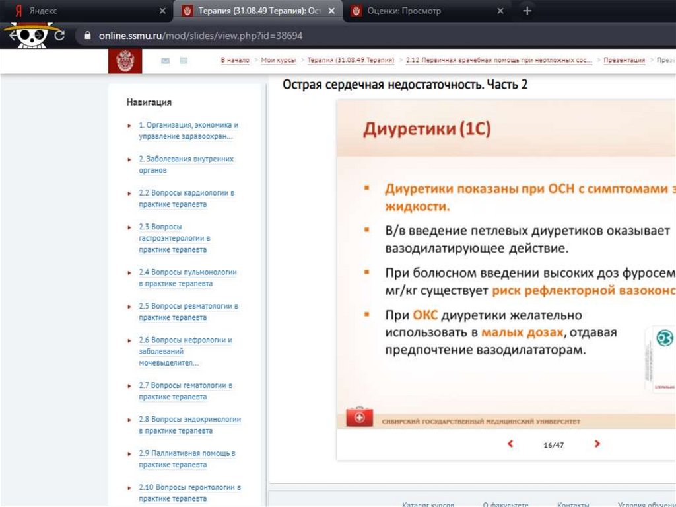Close the Яндекс tab
This screenshot has height=507, width=676.
click(x=162, y=11)
